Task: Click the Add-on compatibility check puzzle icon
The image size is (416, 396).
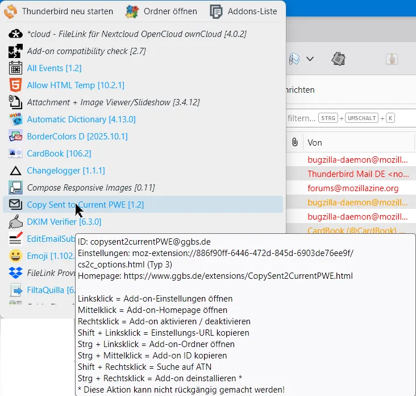Action: pyautogui.click(x=15, y=51)
